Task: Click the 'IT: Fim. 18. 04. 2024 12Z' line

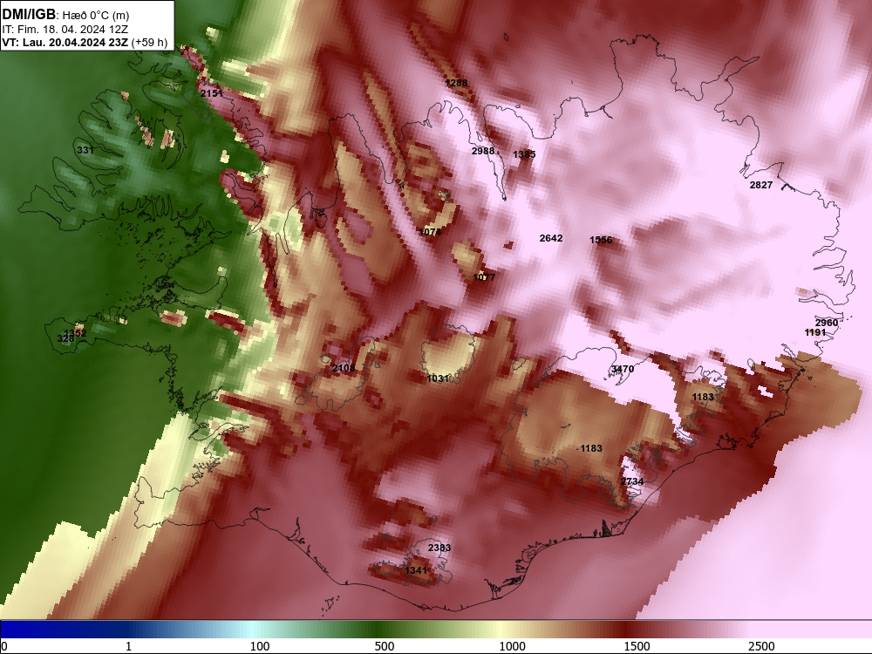Action: [64, 29]
